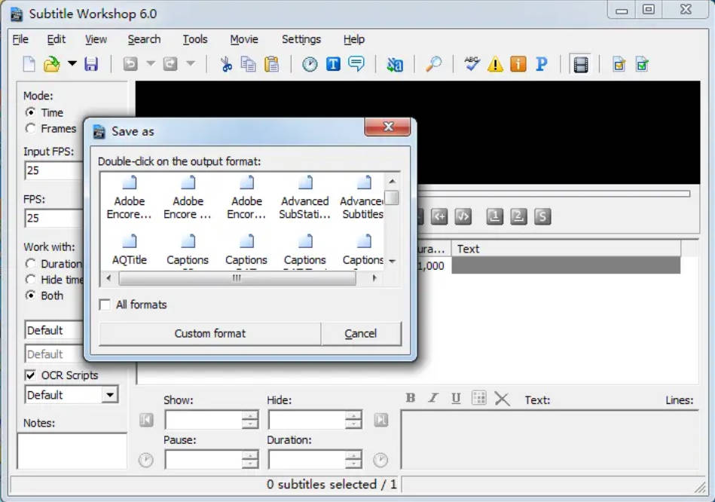Open search using the magnifier icon
The image size is (715, 502).
(434, 64)
